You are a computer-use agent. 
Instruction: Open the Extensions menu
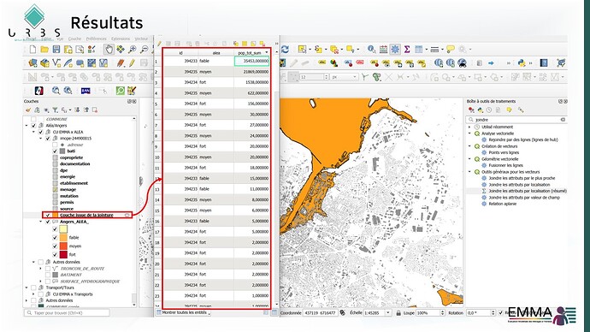[121, 39]
